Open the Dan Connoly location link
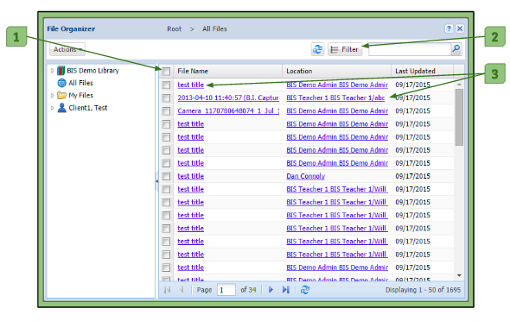 (305, 176)
